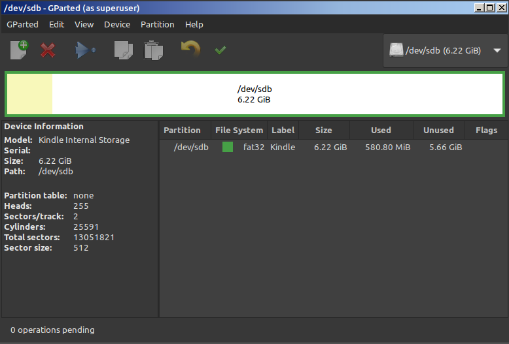Click the New partition toolbar icon
The height and width of the screenshot is (344, 509).
click(x=19, y=50)
